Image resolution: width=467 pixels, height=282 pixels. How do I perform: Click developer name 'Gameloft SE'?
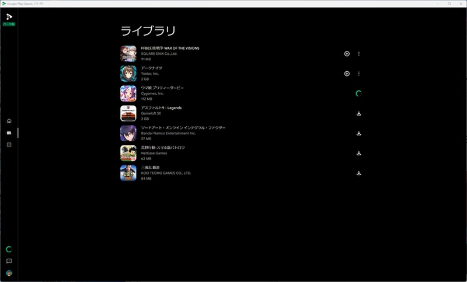[151, 113]
